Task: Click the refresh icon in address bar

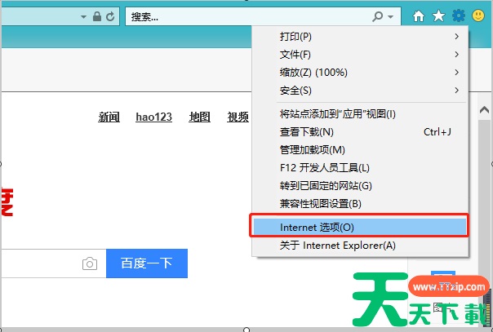Action: point(110,16)
